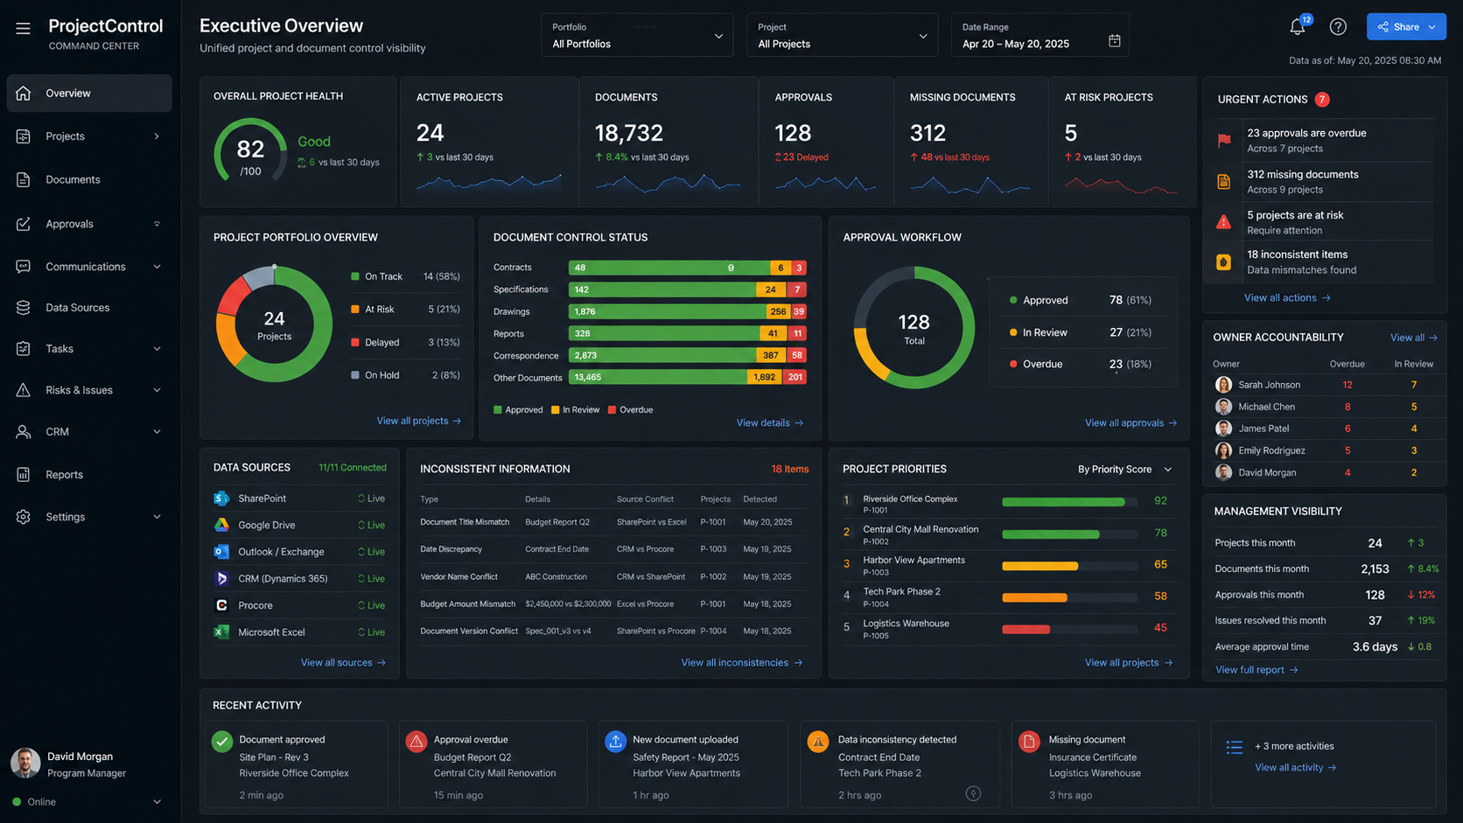Expand the Risks & Issues chevron
The width and height of the screenshot is (1463, 823).
coord(157,390)
